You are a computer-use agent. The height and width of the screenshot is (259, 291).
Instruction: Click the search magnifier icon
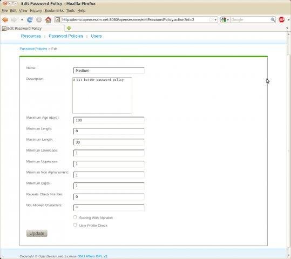point(273,19)
